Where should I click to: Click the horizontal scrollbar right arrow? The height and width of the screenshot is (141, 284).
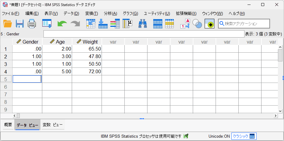tap(276, 116)
